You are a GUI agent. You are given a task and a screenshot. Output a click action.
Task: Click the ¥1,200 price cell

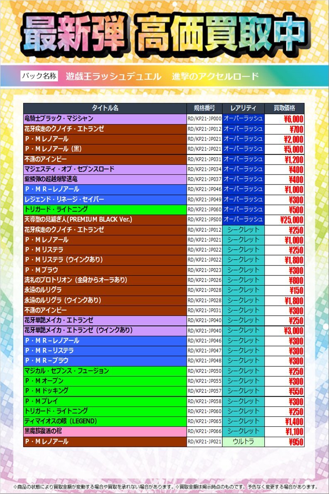[284, 159]
